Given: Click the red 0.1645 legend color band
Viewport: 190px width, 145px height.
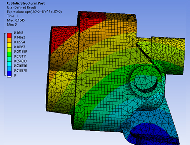Looking at the screenshot, I should tap(9, 35).
